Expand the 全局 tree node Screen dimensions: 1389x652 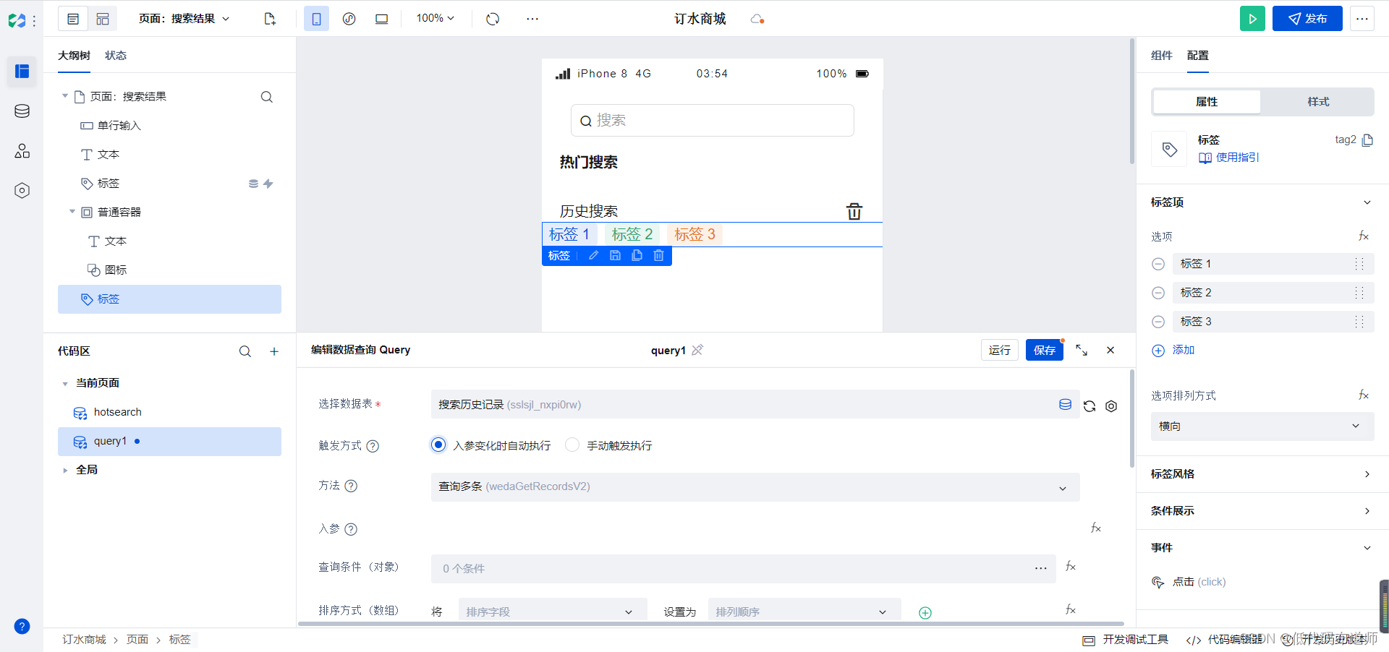click(65, 470)
